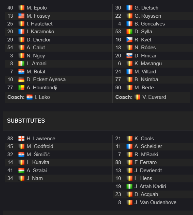Open player I. Karamoko
Viewport: 193px width, 215px height.
[40, 32]
